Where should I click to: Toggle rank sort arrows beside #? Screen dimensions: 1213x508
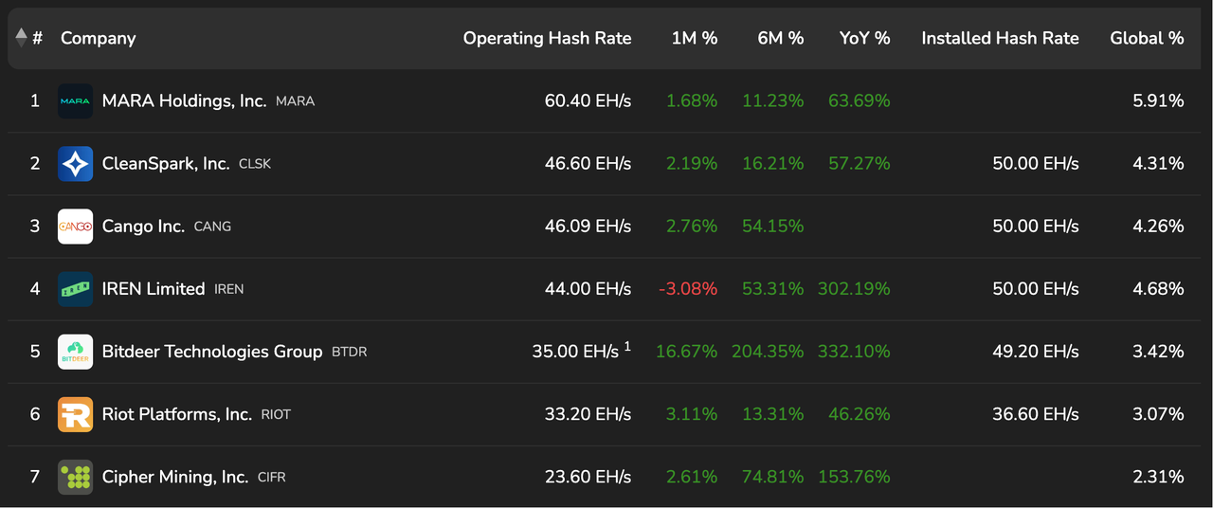click(x=22, y=38)
